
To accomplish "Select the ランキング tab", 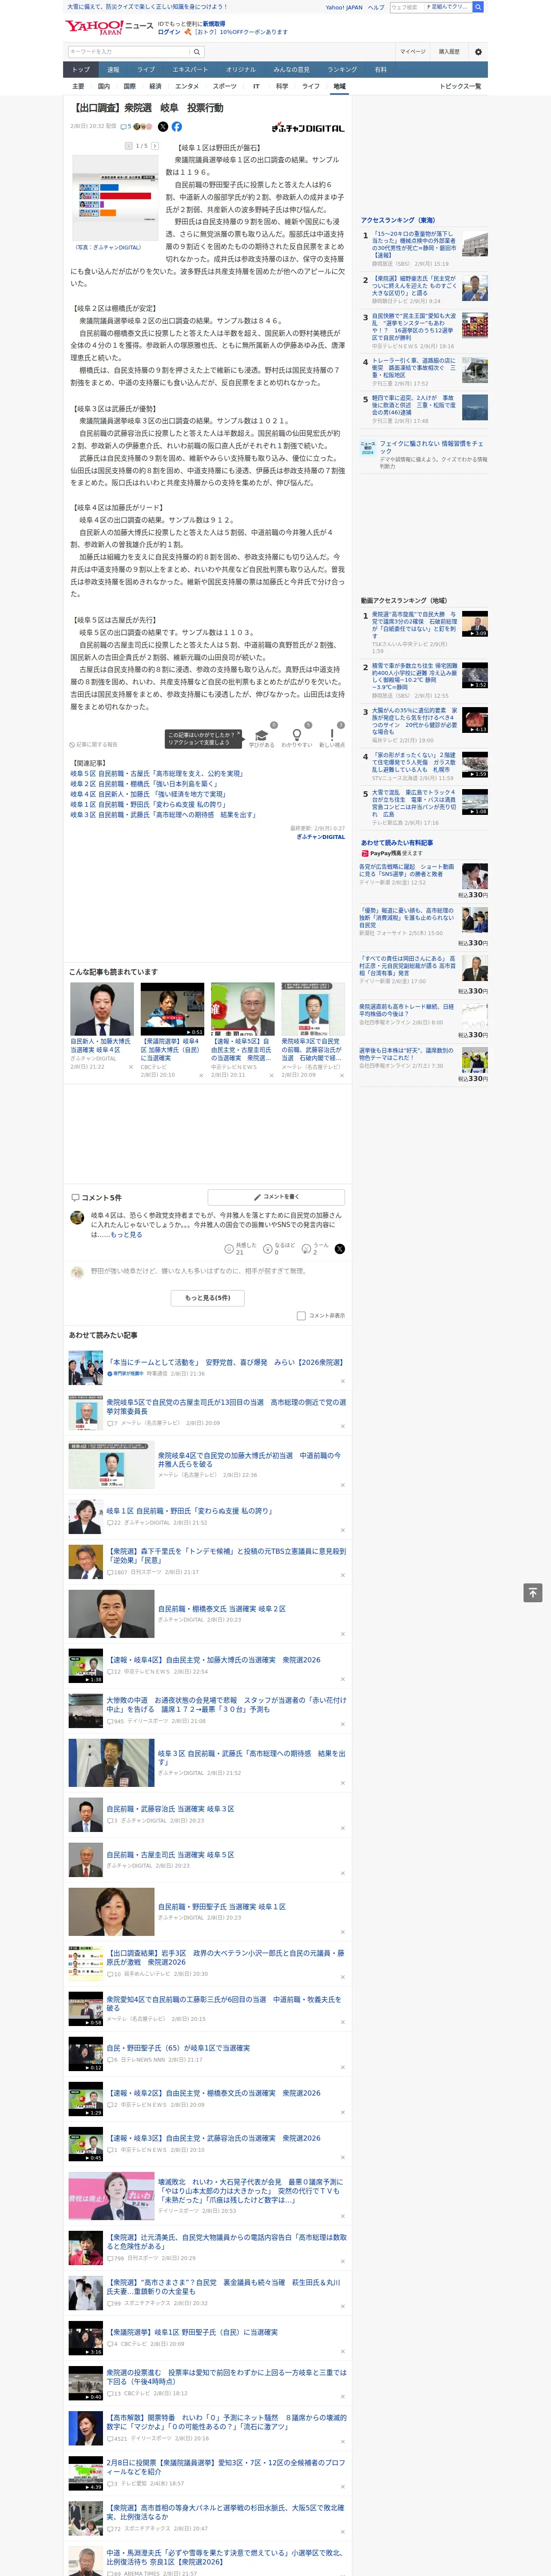I will pyautogui.click(x=342, y=70).
